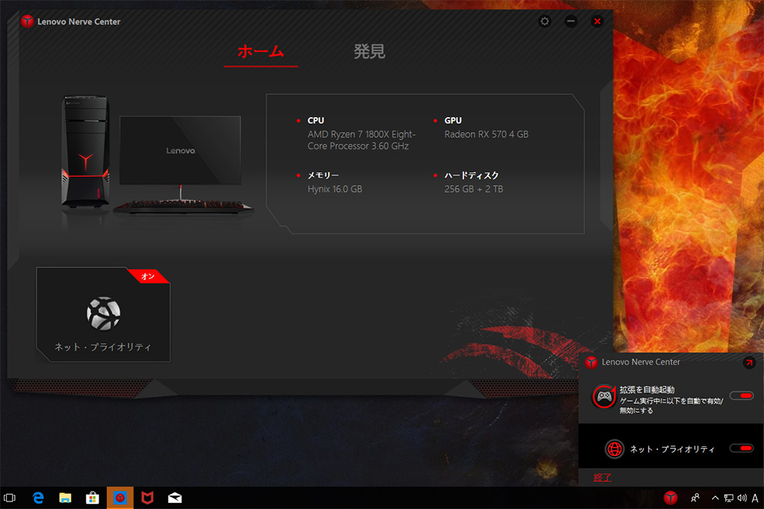Click the gamepad auto-launch icon in popup
This screenshot has height=509, width=764.
tap(604, 396)
